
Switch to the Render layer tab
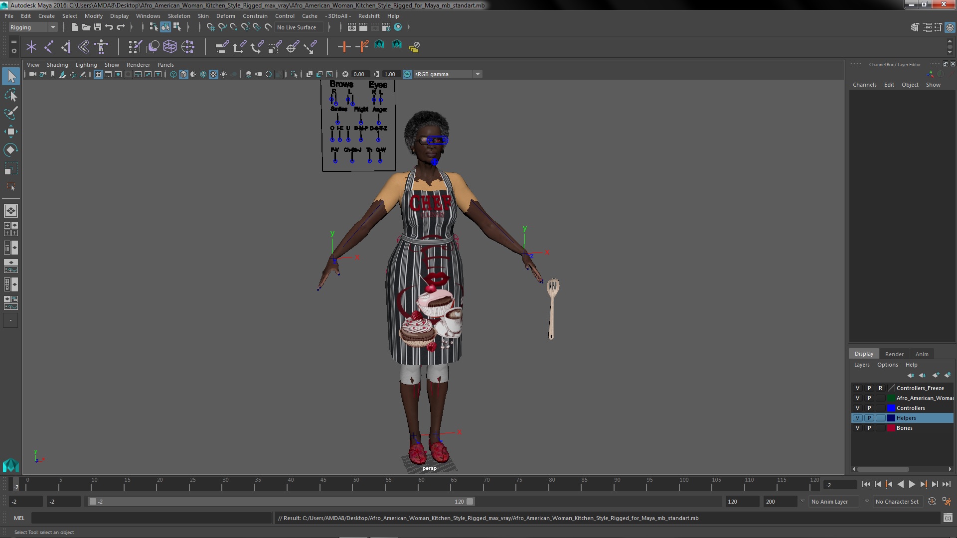tap(894, 354)
